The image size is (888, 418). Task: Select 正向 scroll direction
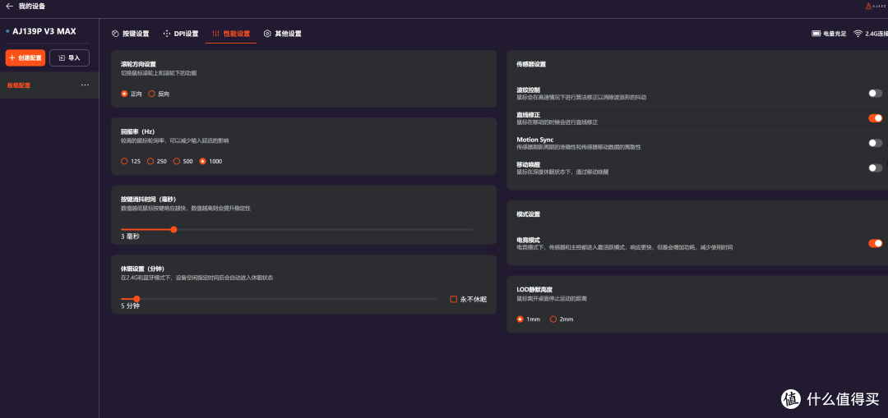click(x=125, y=94)
